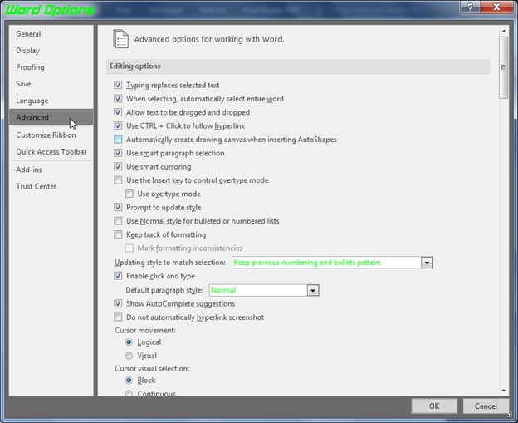Toggle Use smart paragraph selection
Image resolution: width=518 pixels, height=423 pixels.
click(118, 153)
